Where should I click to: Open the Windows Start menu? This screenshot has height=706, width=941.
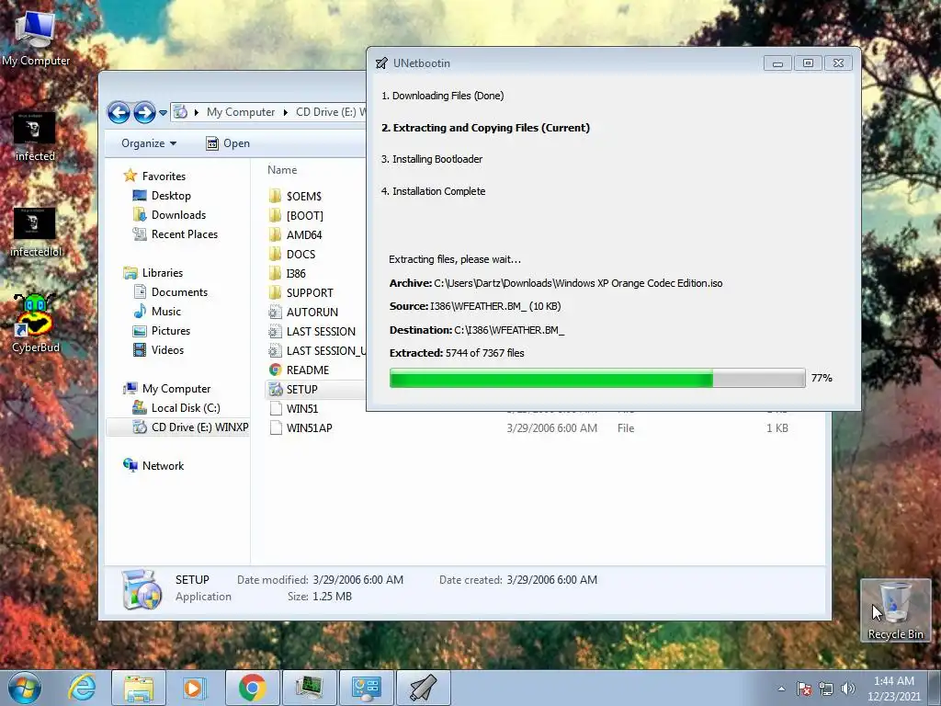click(25, 688)
